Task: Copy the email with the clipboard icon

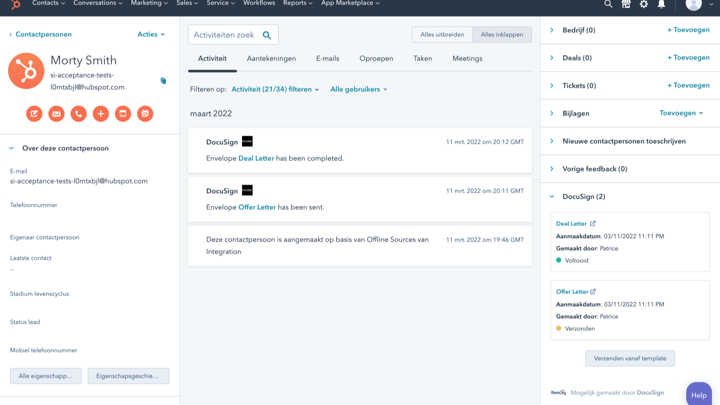Action: click(x=163, y=80)
